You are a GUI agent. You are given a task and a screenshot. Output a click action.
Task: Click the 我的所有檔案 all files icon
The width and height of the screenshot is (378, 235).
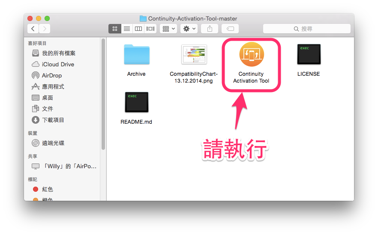[x=36, y=53]
